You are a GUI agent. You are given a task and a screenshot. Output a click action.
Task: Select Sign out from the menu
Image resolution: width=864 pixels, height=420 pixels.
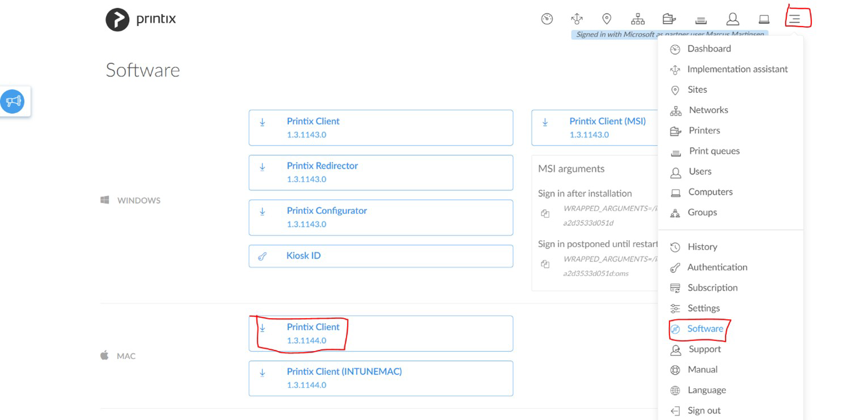704,410
